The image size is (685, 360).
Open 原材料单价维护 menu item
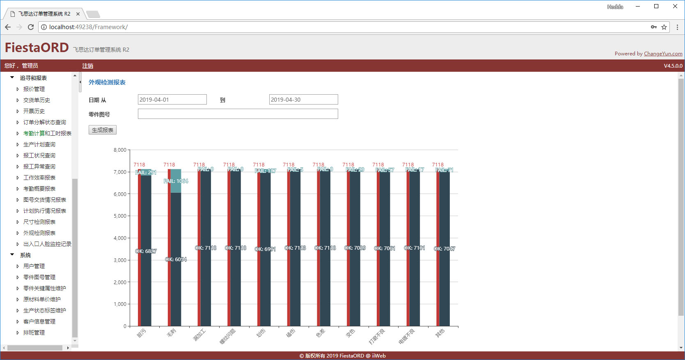pyautogui.click(x=42, y=299)
